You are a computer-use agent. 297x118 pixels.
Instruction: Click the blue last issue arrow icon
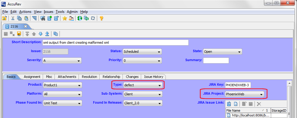click(47, 34)
